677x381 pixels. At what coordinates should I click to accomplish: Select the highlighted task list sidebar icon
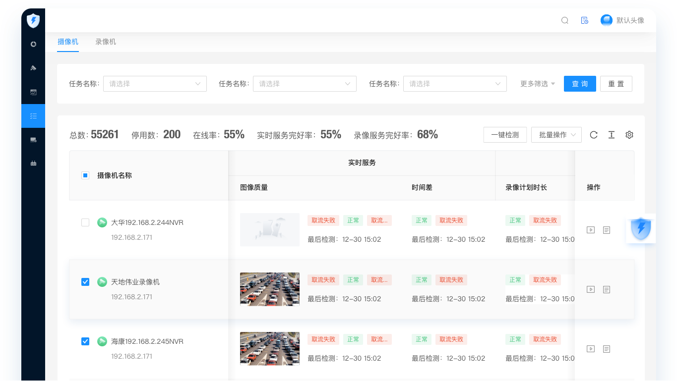point(33,115)
